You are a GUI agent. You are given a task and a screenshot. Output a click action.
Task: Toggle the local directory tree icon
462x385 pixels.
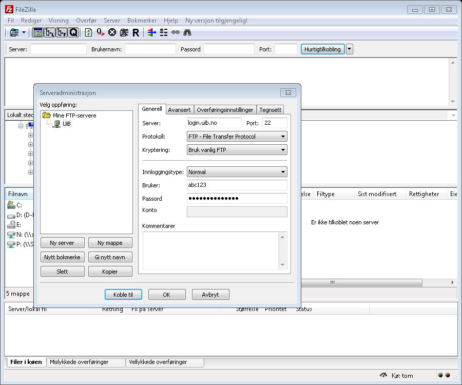(x=50, y=32)
